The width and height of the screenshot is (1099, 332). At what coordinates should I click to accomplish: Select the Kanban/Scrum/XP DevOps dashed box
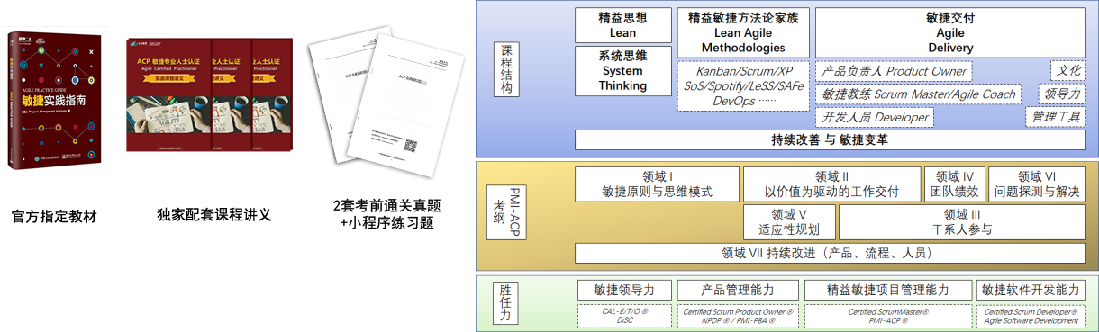click(x=743, y=86)
